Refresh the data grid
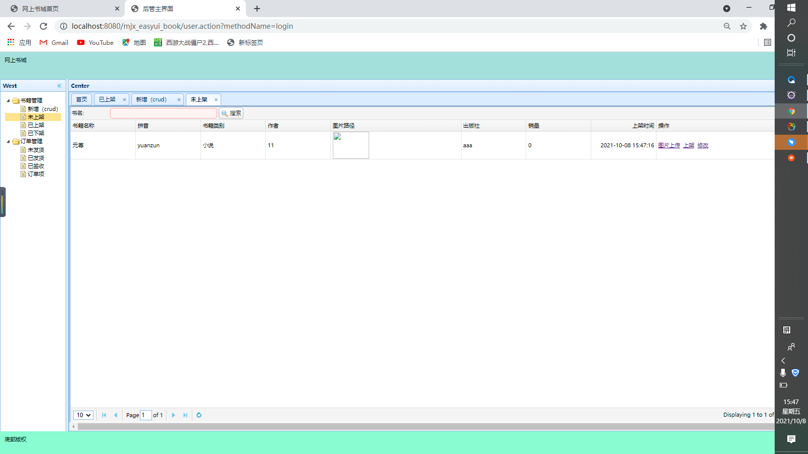808x454 pixels. [199, 415]
